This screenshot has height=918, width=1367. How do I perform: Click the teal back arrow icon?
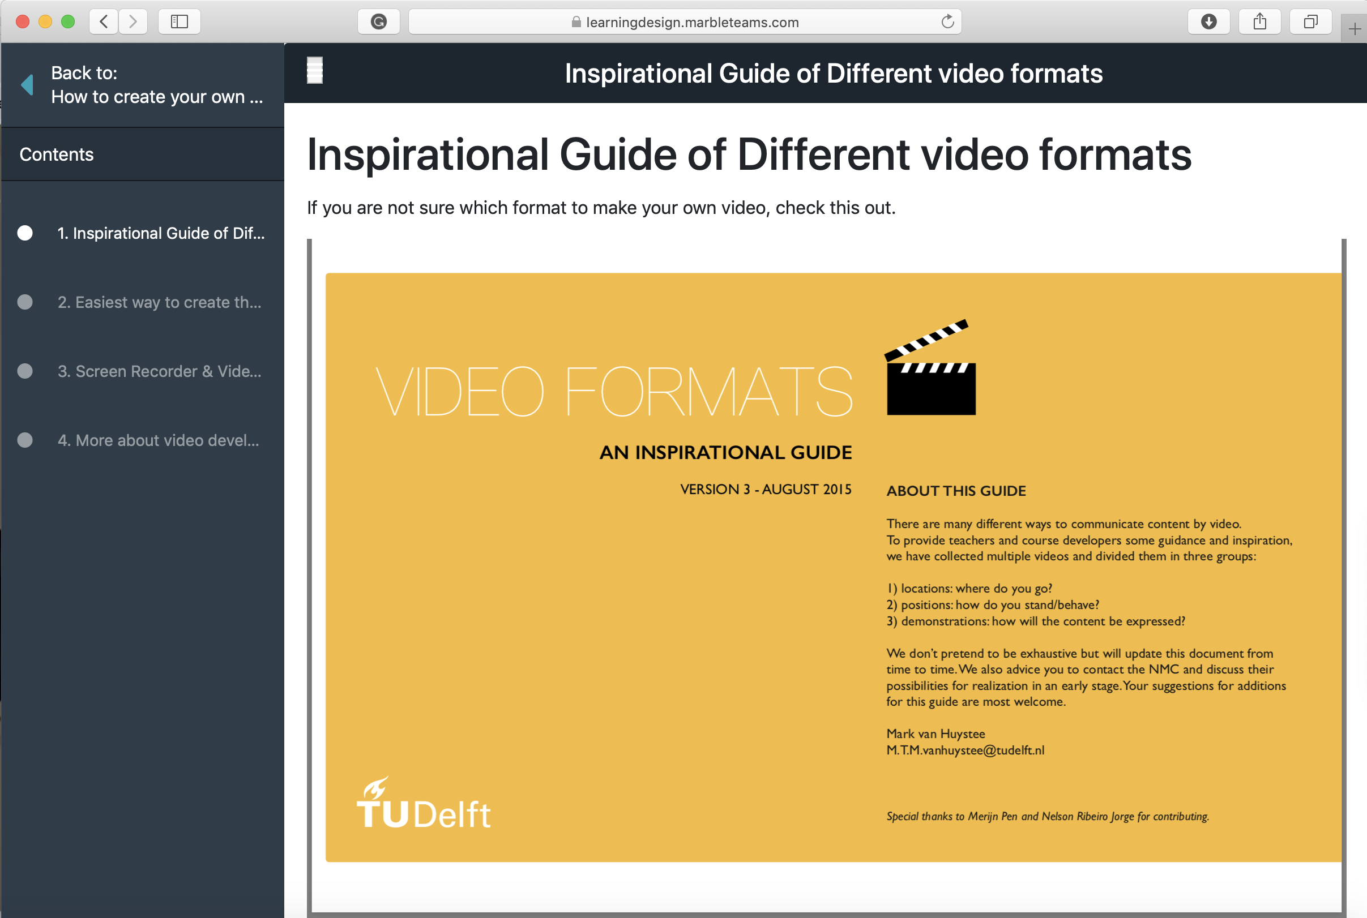(x=27, y=85)
